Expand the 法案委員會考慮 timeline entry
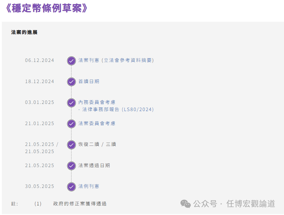This screenshot has width=284, height=215. click(x=97, y=124)
